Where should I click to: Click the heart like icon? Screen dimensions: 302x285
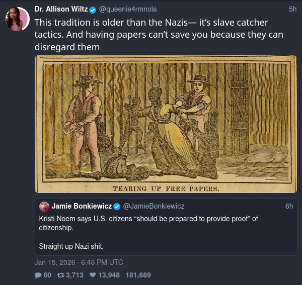[93, 275]
